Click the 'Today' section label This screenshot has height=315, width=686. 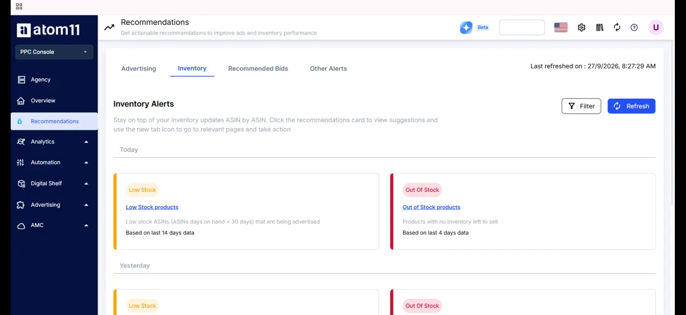coord(129,150)
